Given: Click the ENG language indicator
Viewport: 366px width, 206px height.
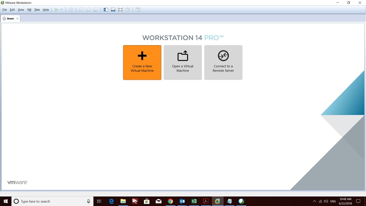Looking at the screenshot, I should [x=333, y=201].
